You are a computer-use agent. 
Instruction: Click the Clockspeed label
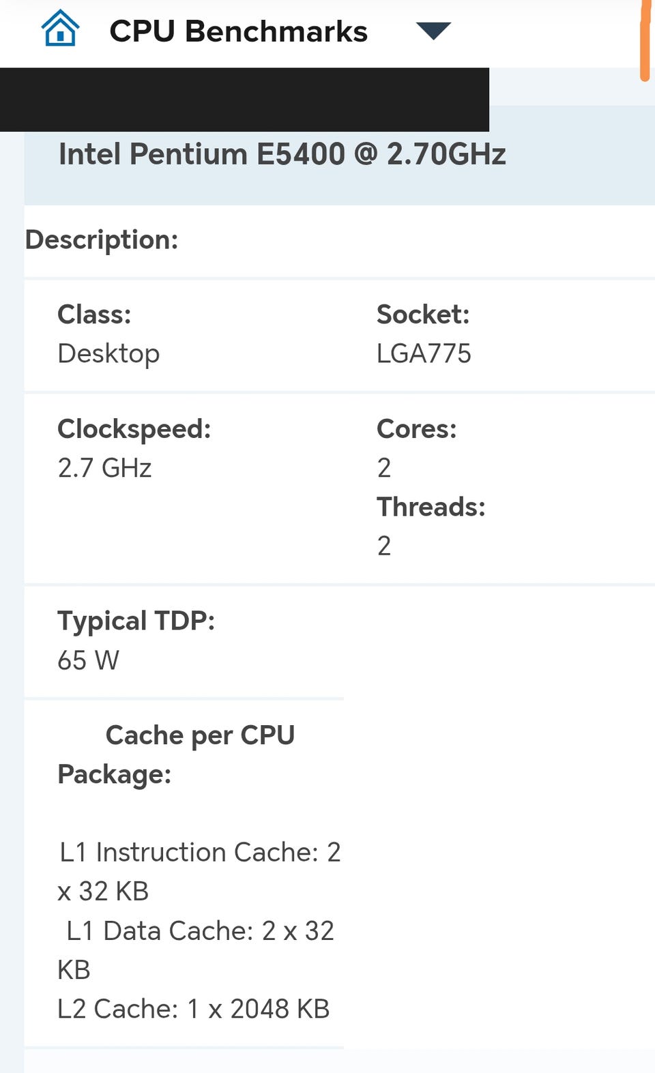(134, 429)
